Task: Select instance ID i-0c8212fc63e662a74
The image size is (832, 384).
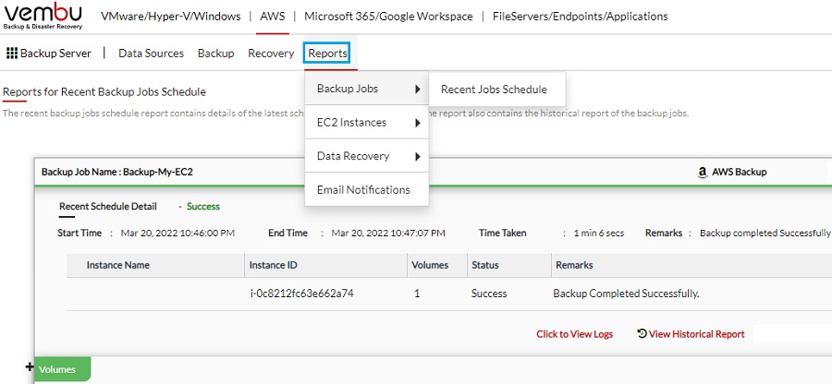Action: [302, 294]
